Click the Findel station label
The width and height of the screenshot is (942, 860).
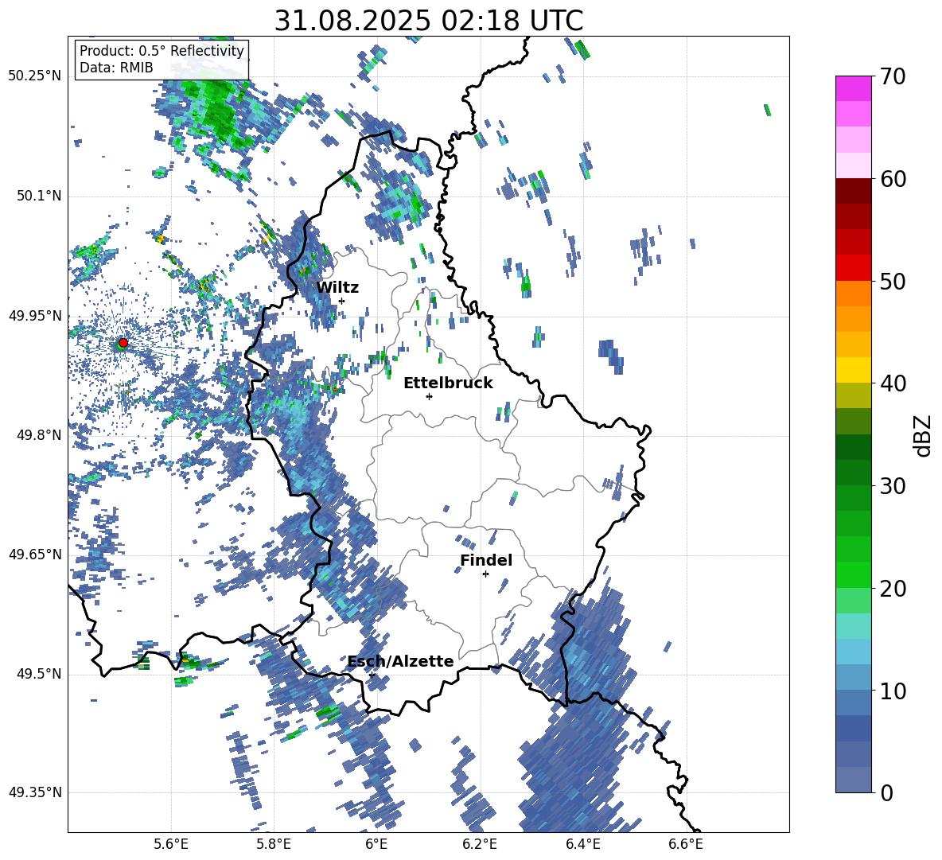486,560
